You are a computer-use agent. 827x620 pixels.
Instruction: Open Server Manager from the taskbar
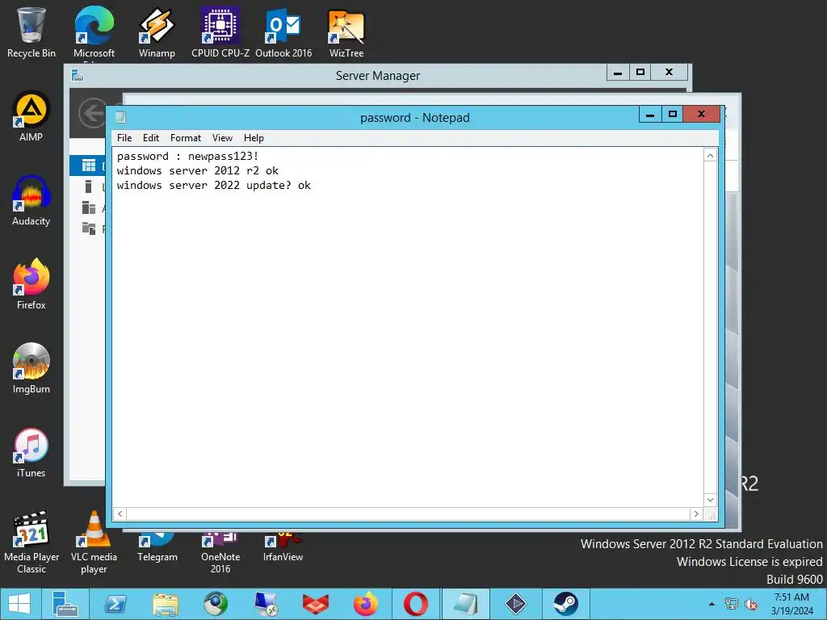(65, 604)
